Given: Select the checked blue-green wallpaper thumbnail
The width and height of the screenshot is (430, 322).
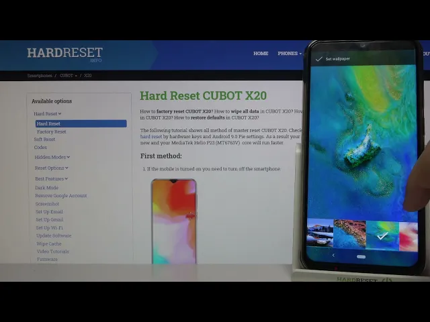Looking at the screenshot, I should click(382, 235).
